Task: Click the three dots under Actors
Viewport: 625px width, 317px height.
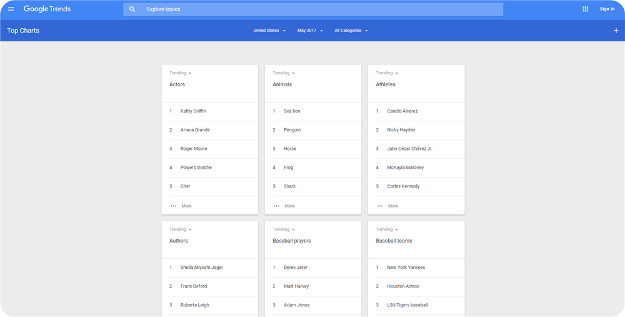Action: [x=173, y=206]
